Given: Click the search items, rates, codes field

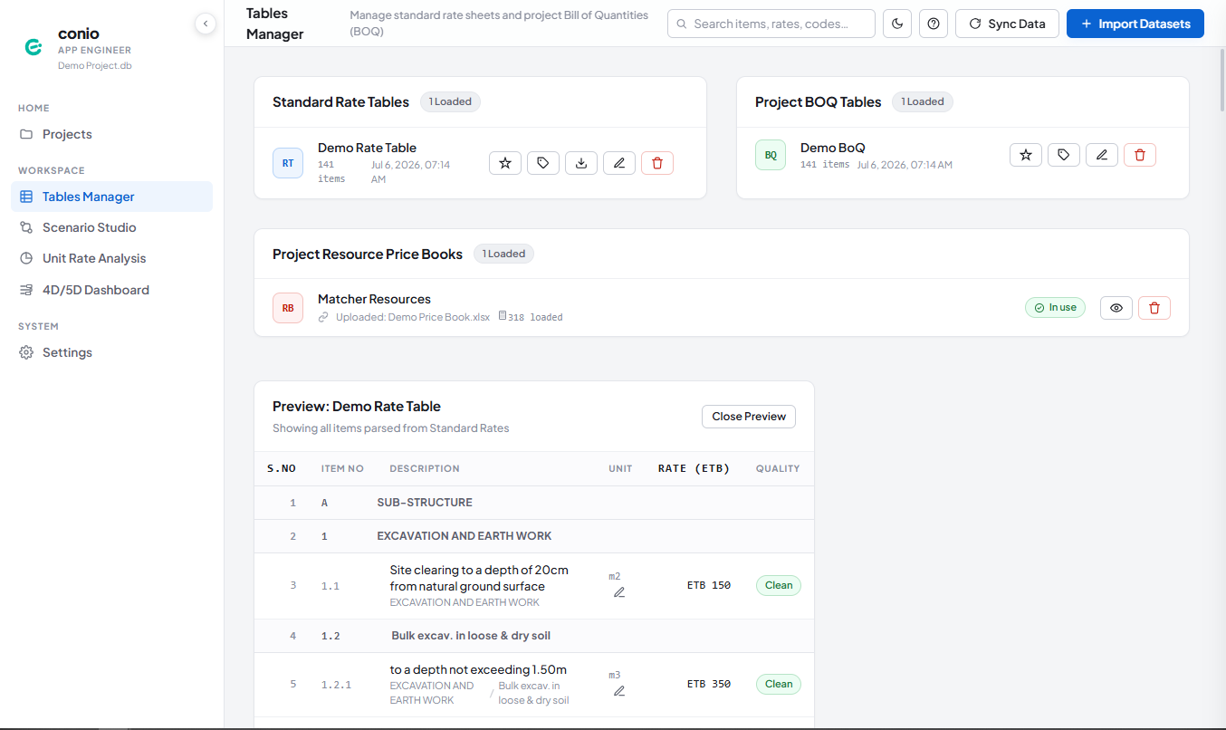Looking at the screenshot, I should 771,24.
